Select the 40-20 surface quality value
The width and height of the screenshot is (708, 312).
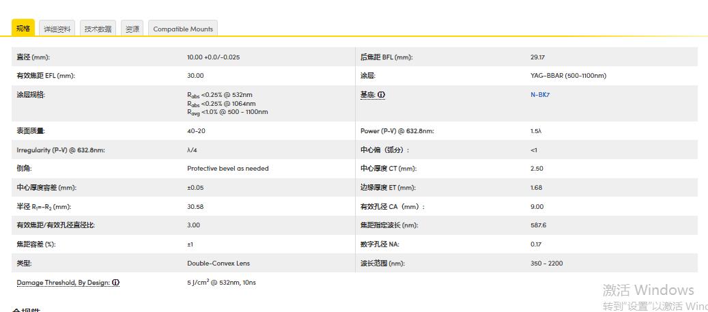tap(196, 131)
